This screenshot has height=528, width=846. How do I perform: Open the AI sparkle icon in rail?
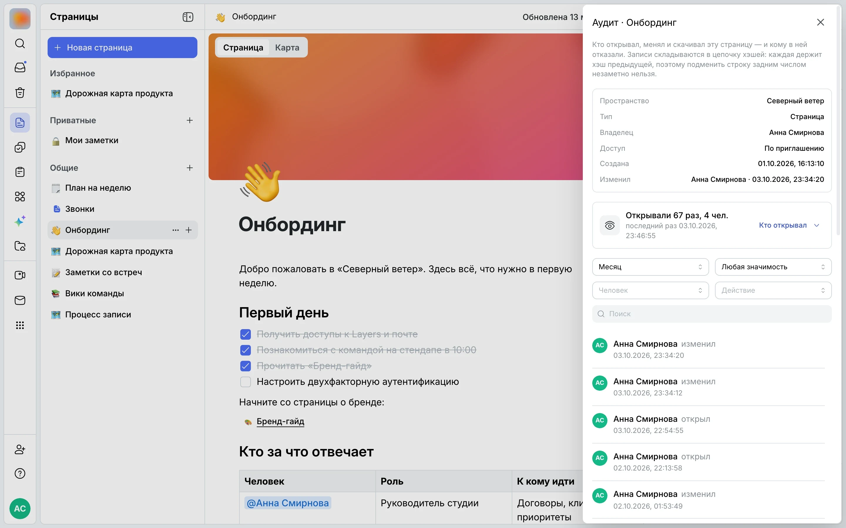(20, 221)
